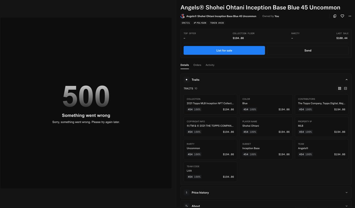Click the RARITY label in stats row
The image size is (355, 208).
click(x=295, y=33)
